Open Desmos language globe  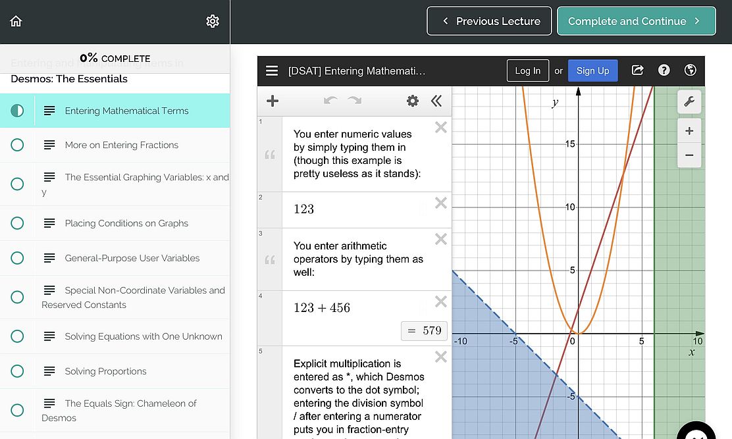click(690, 70)
